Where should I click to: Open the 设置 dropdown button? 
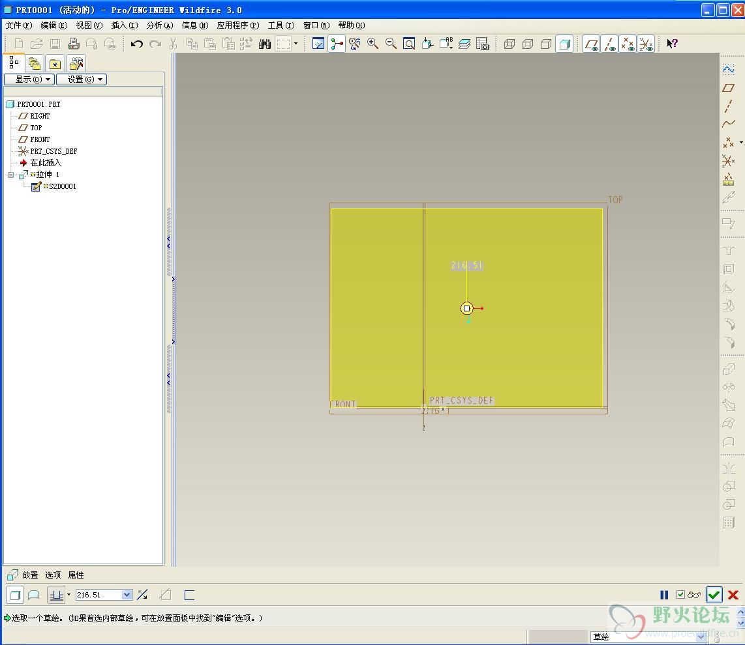[x=82, y=79]
